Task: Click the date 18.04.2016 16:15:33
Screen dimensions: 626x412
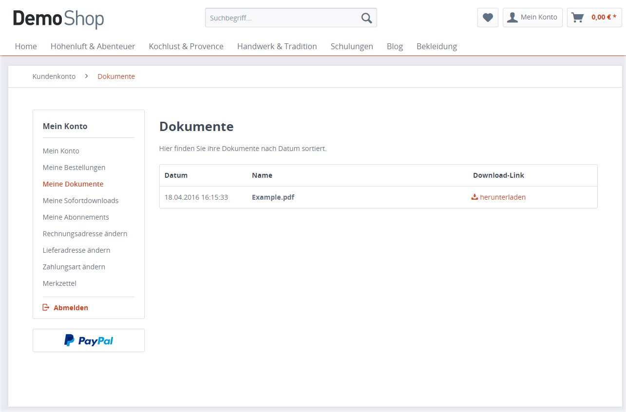Action: point(196,197)
